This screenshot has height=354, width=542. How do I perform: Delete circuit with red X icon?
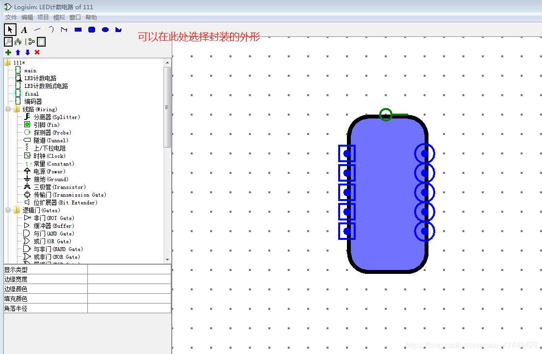(37, 52)
